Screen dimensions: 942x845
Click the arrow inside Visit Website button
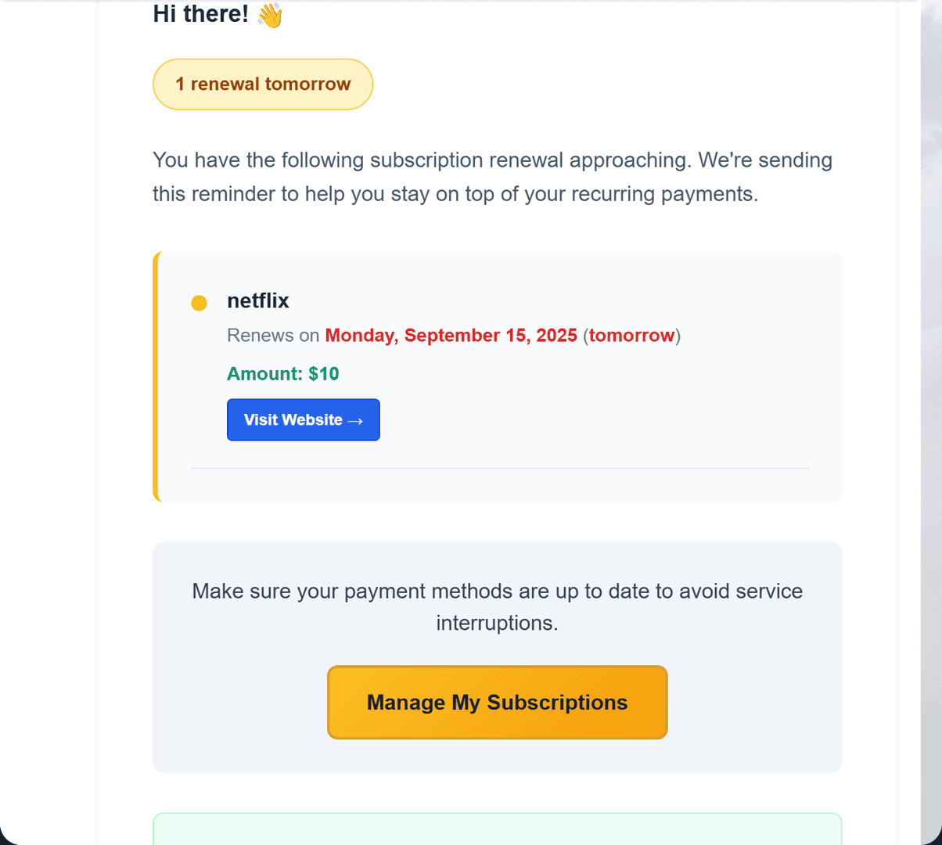[357, 419]
